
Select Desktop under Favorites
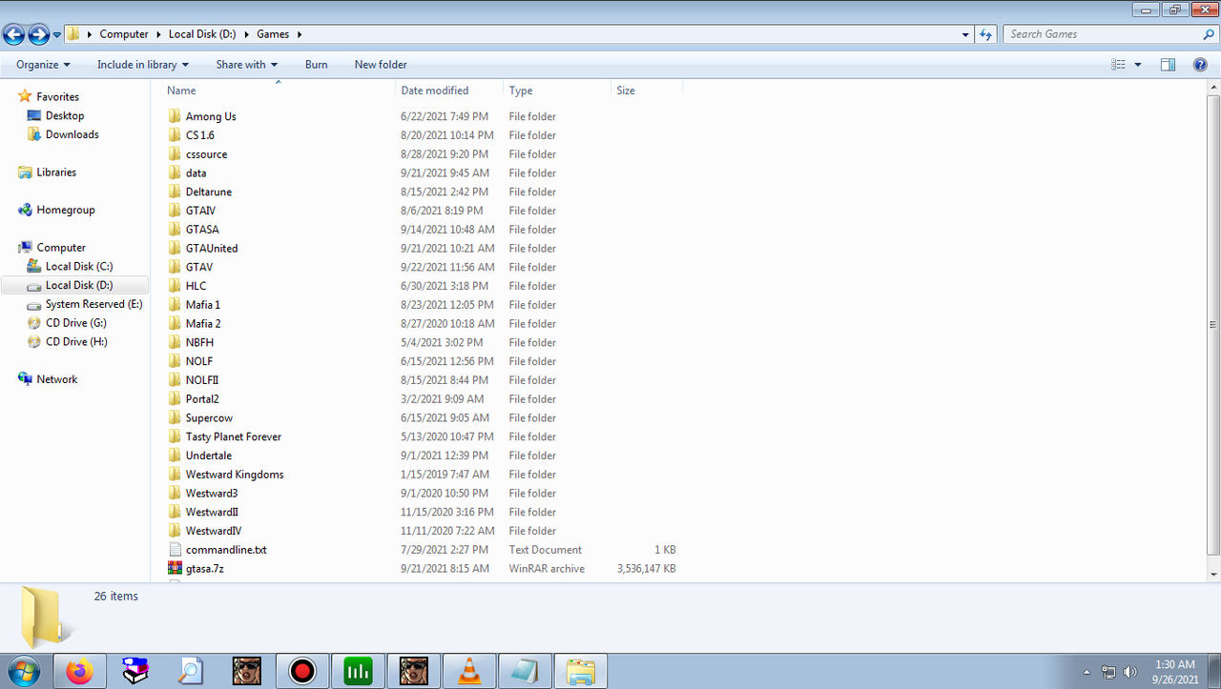(65, 115)
